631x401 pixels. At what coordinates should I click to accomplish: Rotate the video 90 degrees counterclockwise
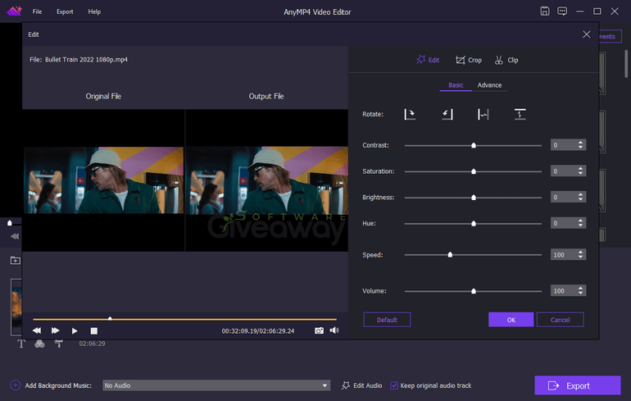click(x=447, y=115)
